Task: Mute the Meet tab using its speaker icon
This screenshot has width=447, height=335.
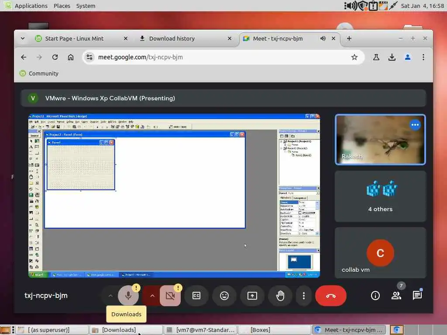Action: [323, 38]
